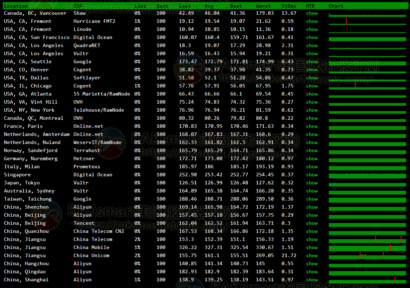Screen dimensions: 410x288
Task: Click show for Australia, Sydney Vultr
Action: pos(312,191)
